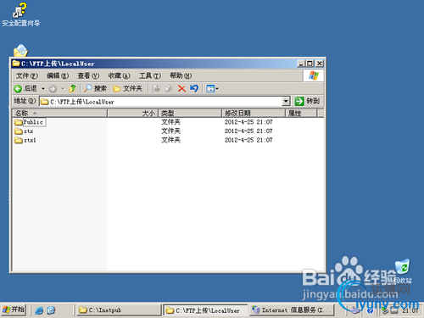Go up one folder level icon
424x318 pixels.
click(x=72, y=88)
